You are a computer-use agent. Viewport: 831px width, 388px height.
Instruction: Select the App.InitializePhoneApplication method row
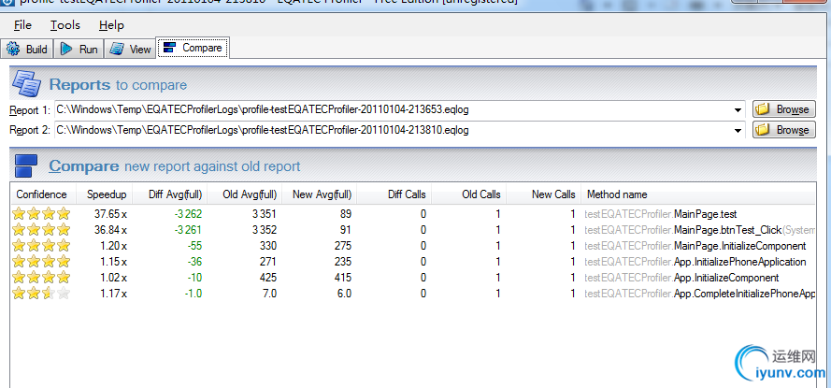(x=413, y=262)
